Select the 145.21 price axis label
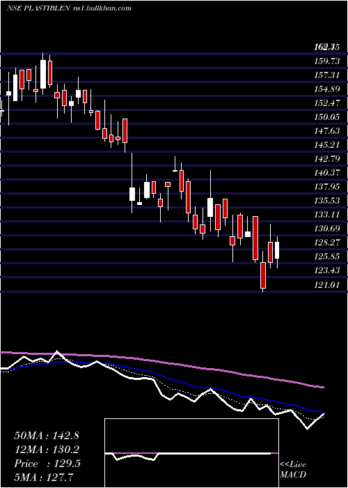 point(327,144)
